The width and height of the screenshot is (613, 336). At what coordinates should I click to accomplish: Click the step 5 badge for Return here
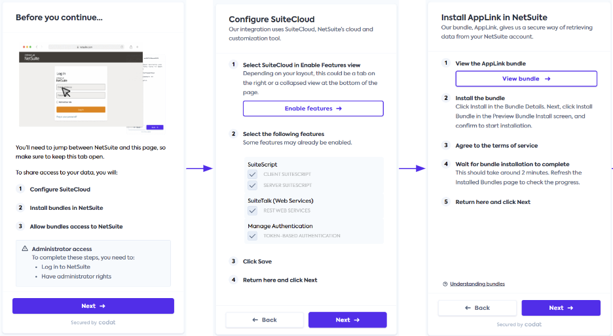click(446, 202)
